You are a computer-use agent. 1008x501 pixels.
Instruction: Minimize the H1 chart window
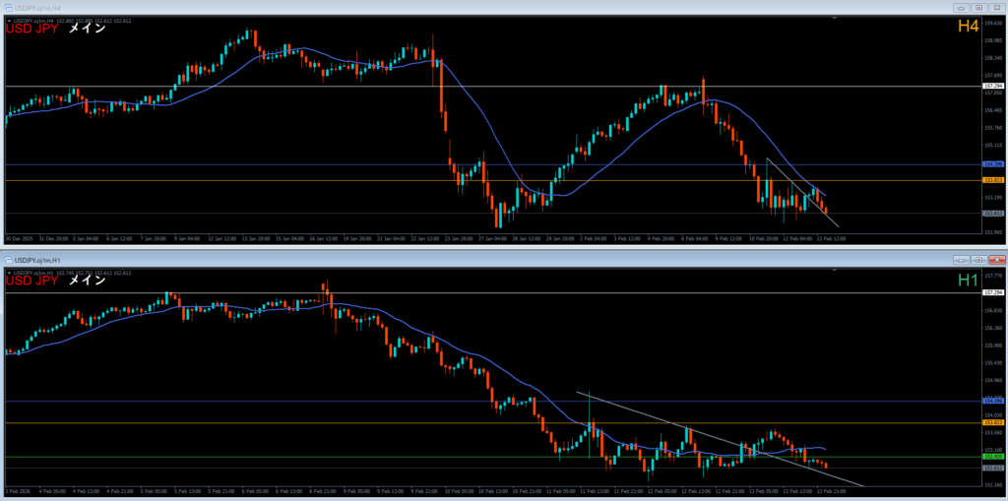pyautogui.click(x=959, y=259)
